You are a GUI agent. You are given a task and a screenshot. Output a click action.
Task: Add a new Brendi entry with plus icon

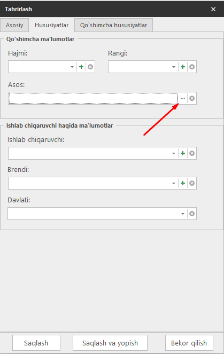183,183
